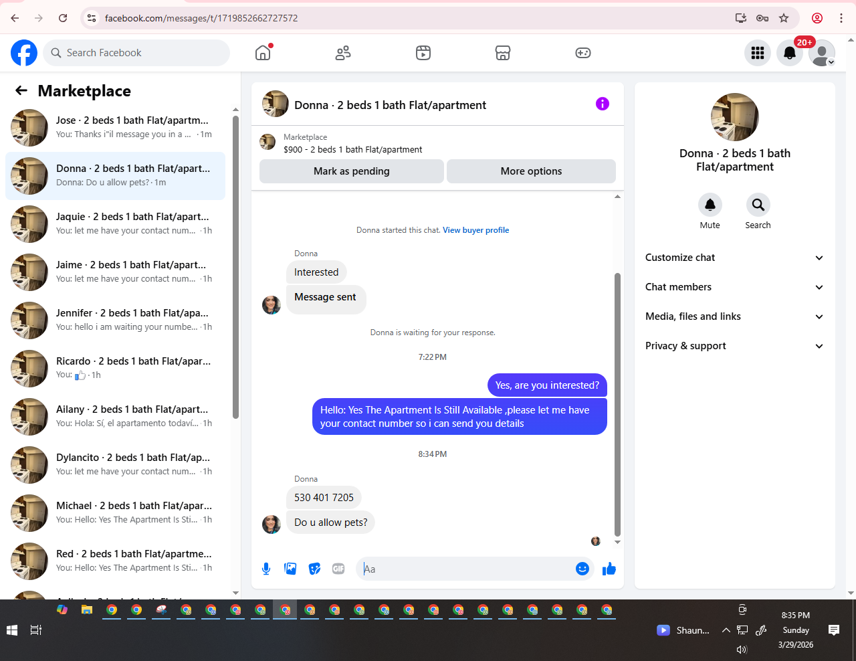Image resolution: width=856 pixels, height=661 pixels.
Task: Open the Facebook logo home link
Action: point(24,53)
